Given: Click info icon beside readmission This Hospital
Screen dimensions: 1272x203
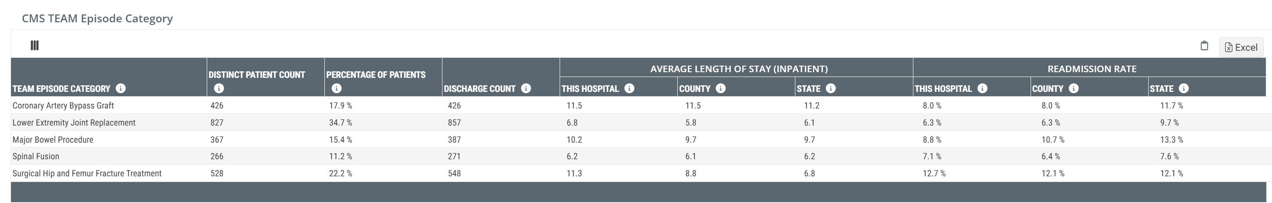Looking at the screenshot, I should (x=982, y=88).
